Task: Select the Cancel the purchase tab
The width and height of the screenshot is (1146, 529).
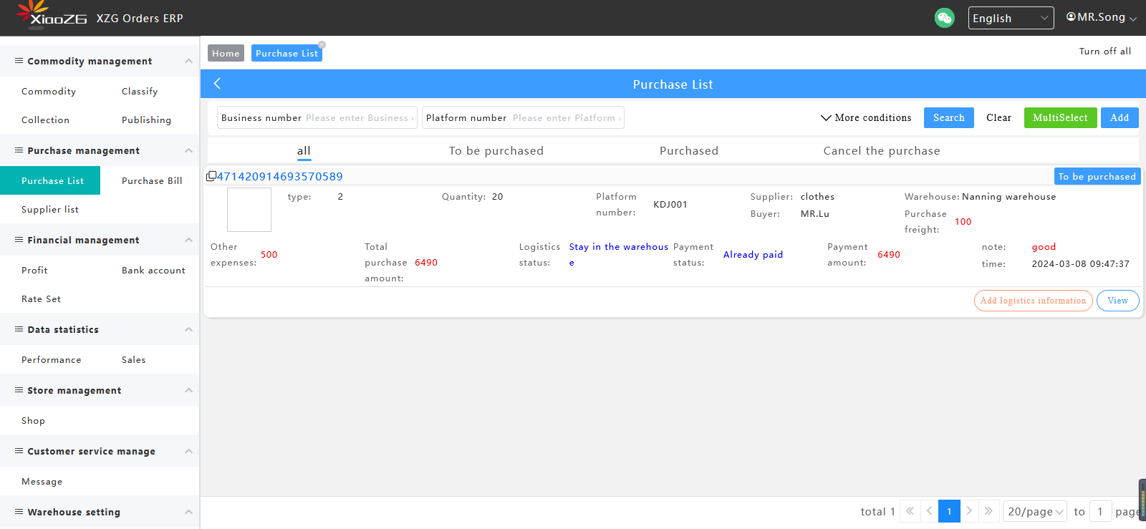Action: pos(881,150)
